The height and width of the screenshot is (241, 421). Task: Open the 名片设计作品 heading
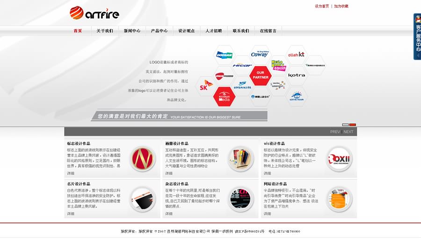coord(79,184)
